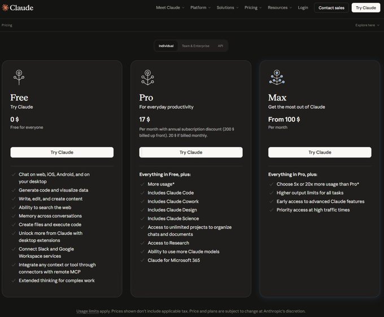Screen dimensions: 384x317
Task: Expand the Resources dropdown menu
Action: tap(280, 7)
